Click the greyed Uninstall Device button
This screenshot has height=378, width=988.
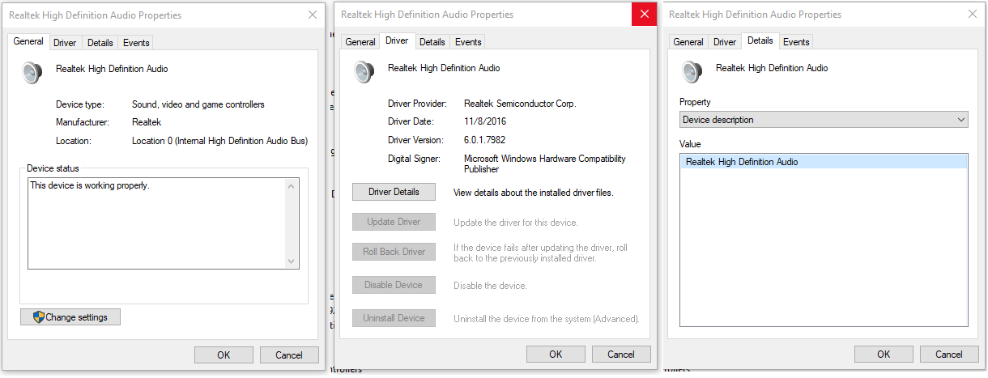pyautogui.click(x=394, y=318)
